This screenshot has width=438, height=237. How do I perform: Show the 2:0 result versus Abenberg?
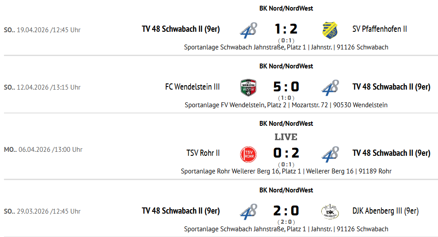pos(286,211)
